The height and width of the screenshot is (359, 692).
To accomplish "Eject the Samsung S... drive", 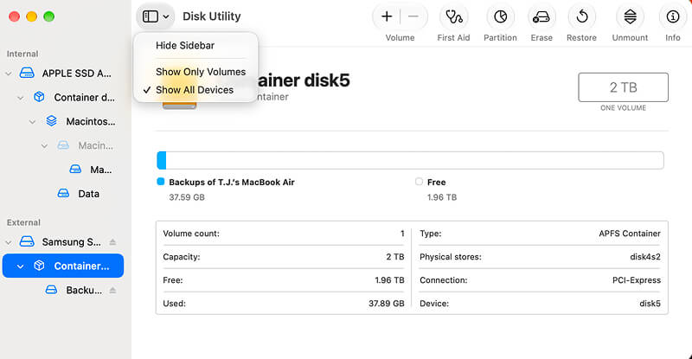I will (x=112, y=242).
